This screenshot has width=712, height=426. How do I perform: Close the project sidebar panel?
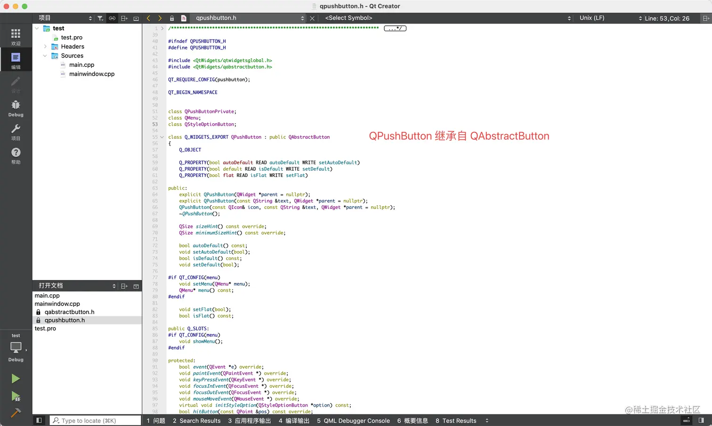tap(136, 18)
